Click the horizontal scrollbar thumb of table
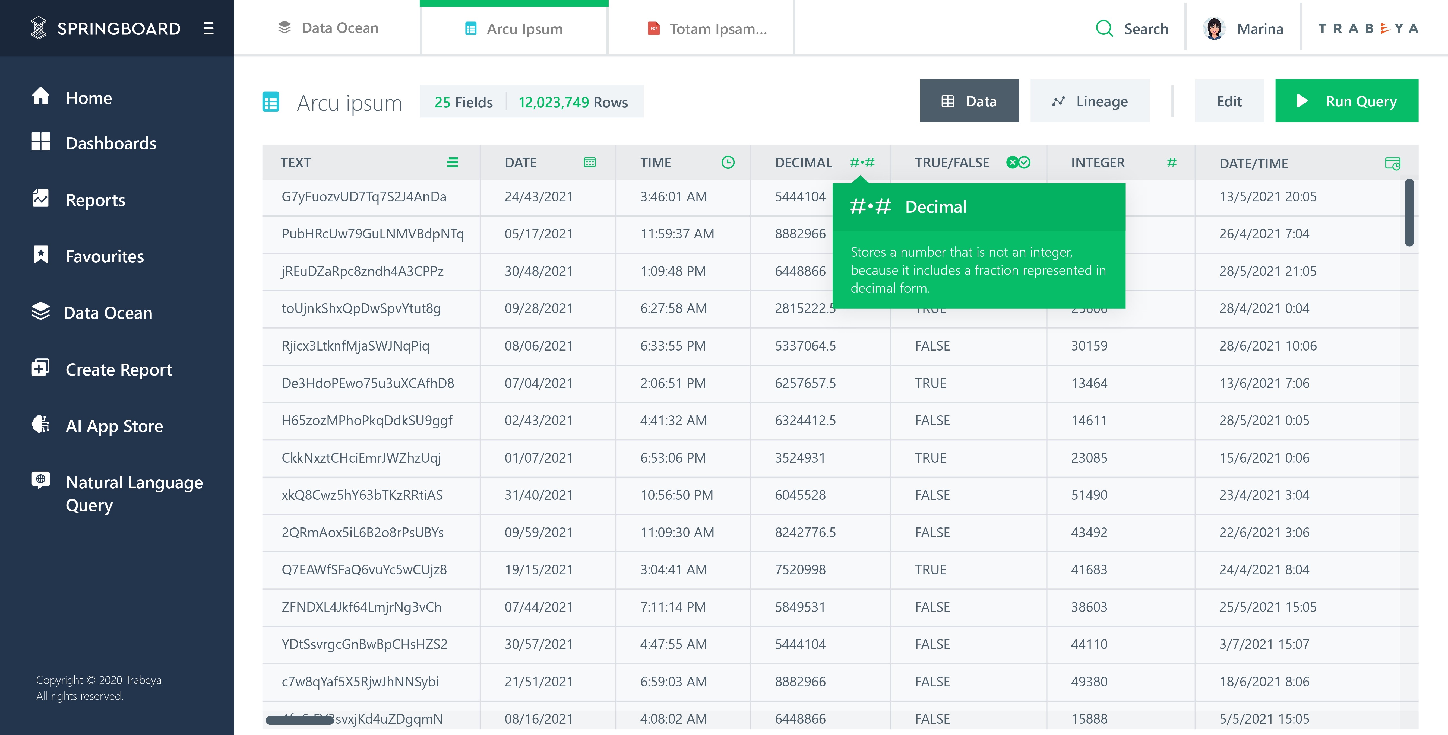 pyautogui.click(x=300, y=720)
